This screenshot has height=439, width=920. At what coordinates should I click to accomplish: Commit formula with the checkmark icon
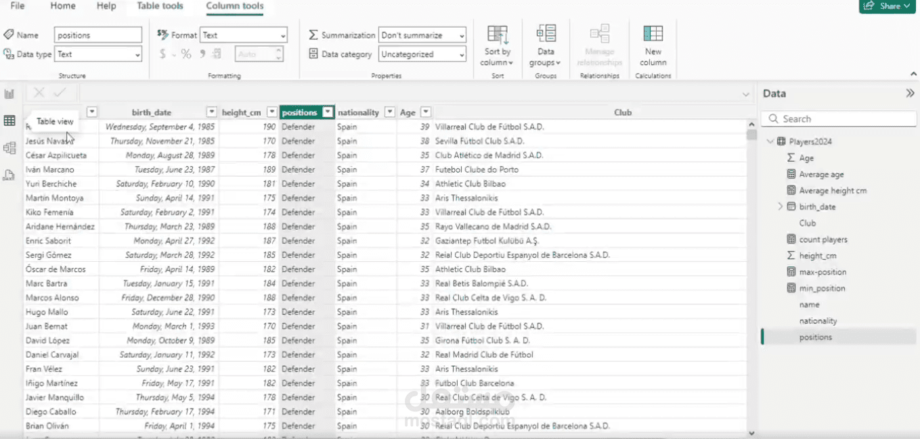click(60, 93)
